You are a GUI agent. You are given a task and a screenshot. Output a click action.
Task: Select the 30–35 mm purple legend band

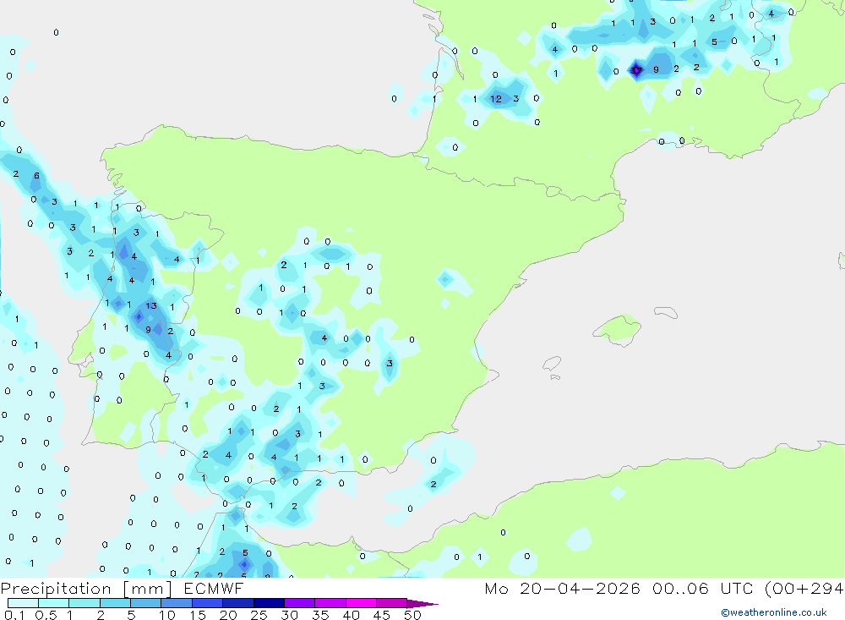(300, 603)
